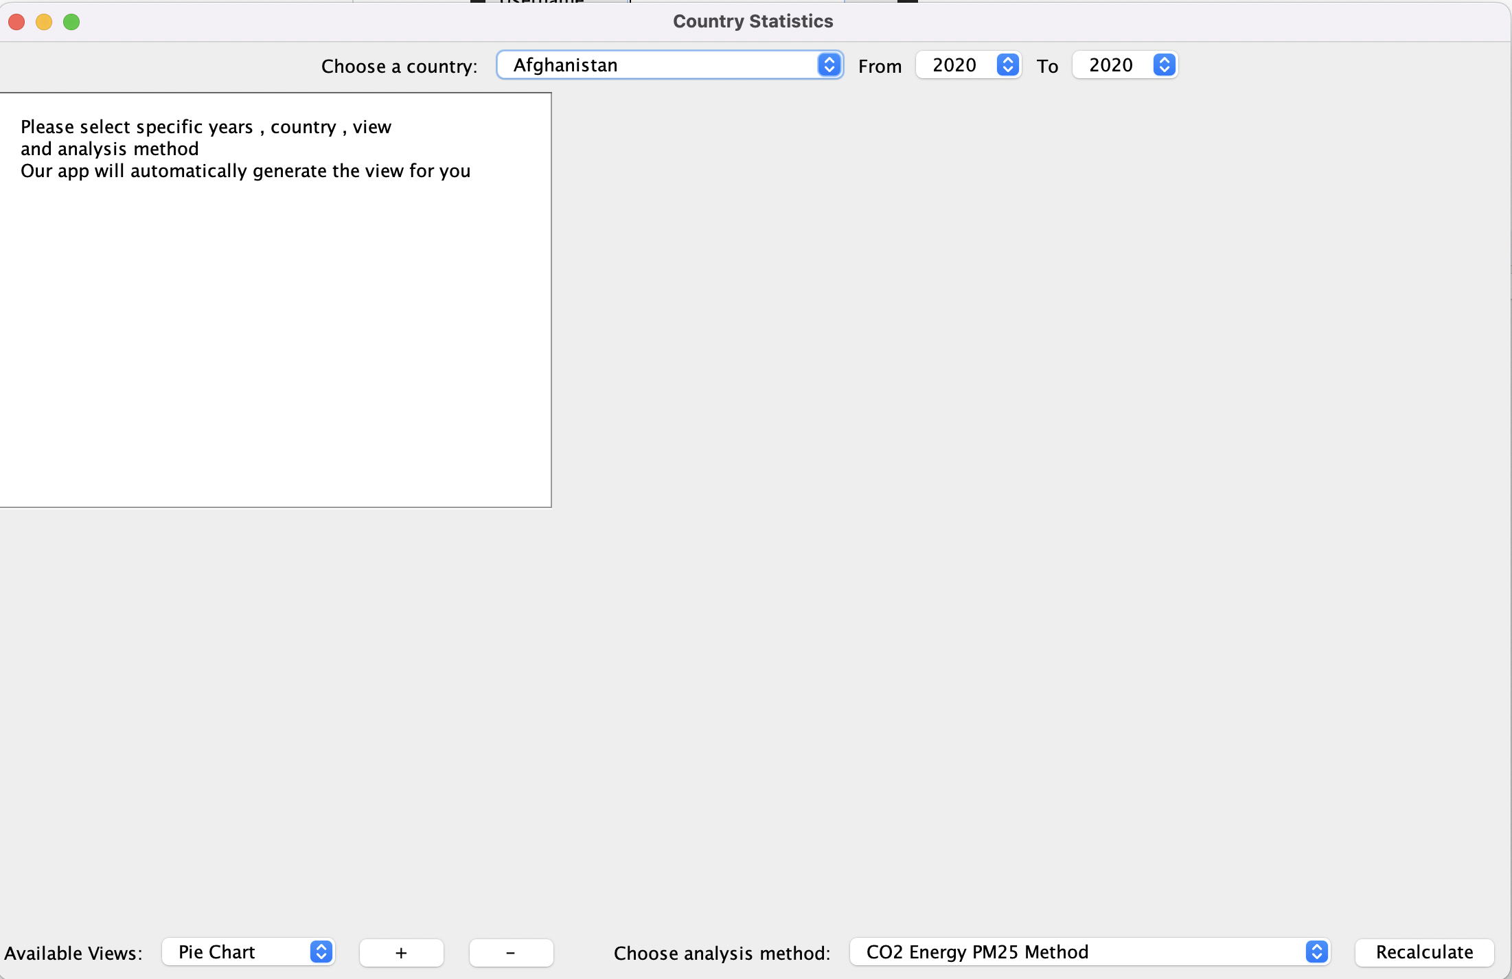Image resolution: width=1512 pixels, height=979 pixels.
Task: Click the 'Choose analysis method:' label
Action: 722,953
